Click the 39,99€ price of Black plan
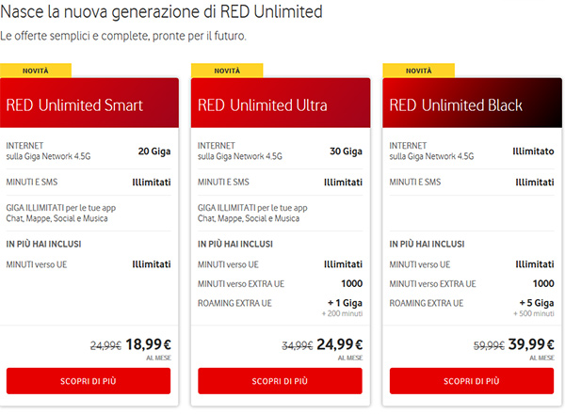The width and height of the screenshot is (565, 414). point(531,344)
